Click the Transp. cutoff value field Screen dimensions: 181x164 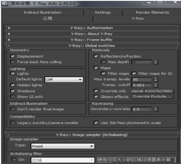pos(142,85)
